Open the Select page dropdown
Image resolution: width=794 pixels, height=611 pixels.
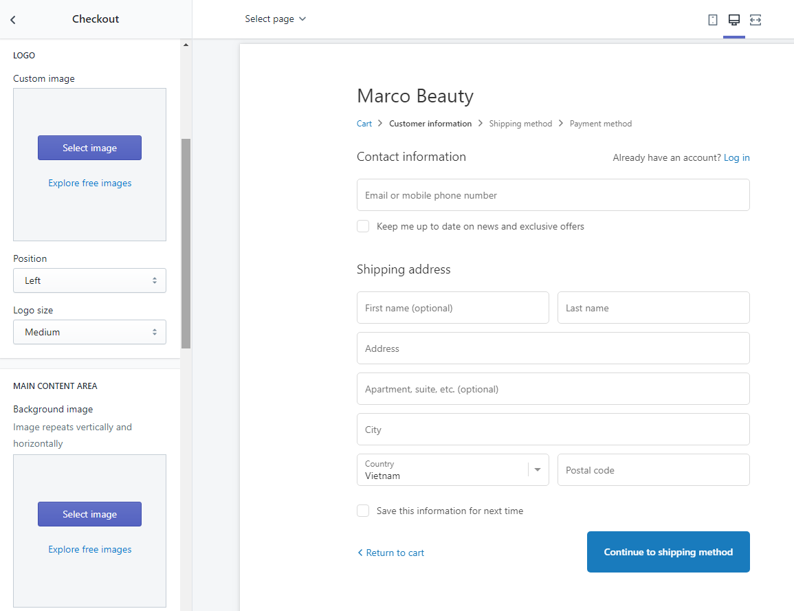coord(275,19)
